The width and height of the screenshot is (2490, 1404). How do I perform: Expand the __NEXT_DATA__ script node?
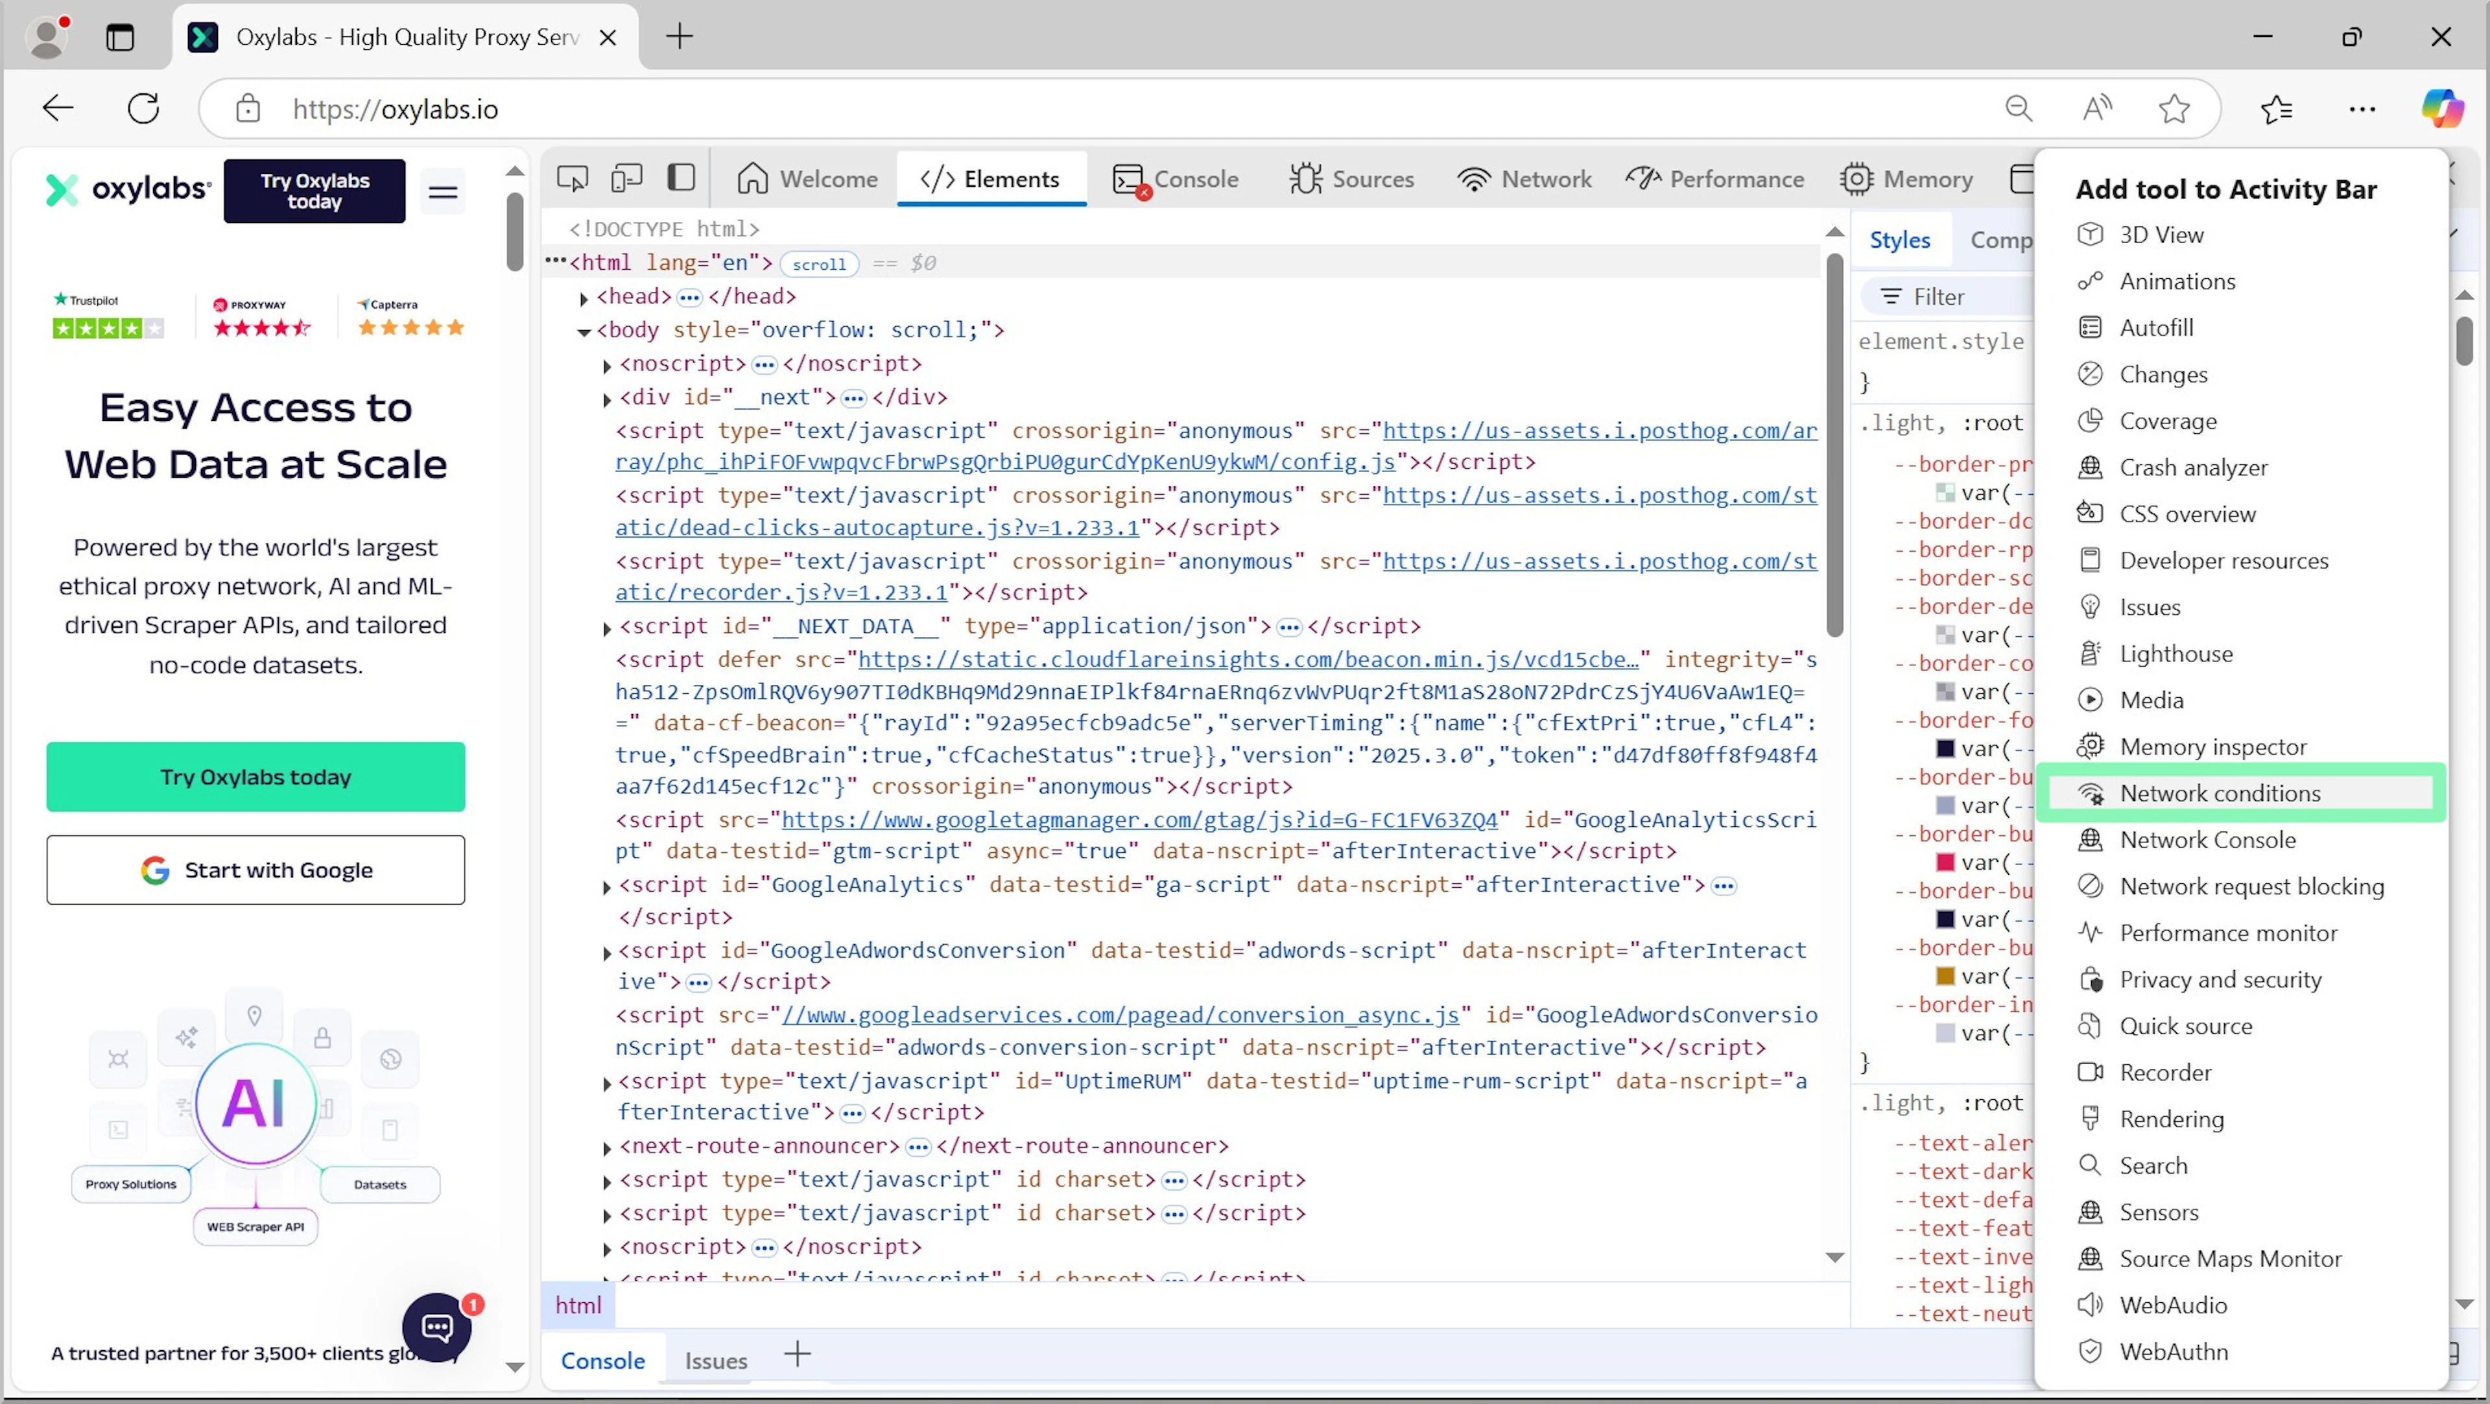[607, 628]
